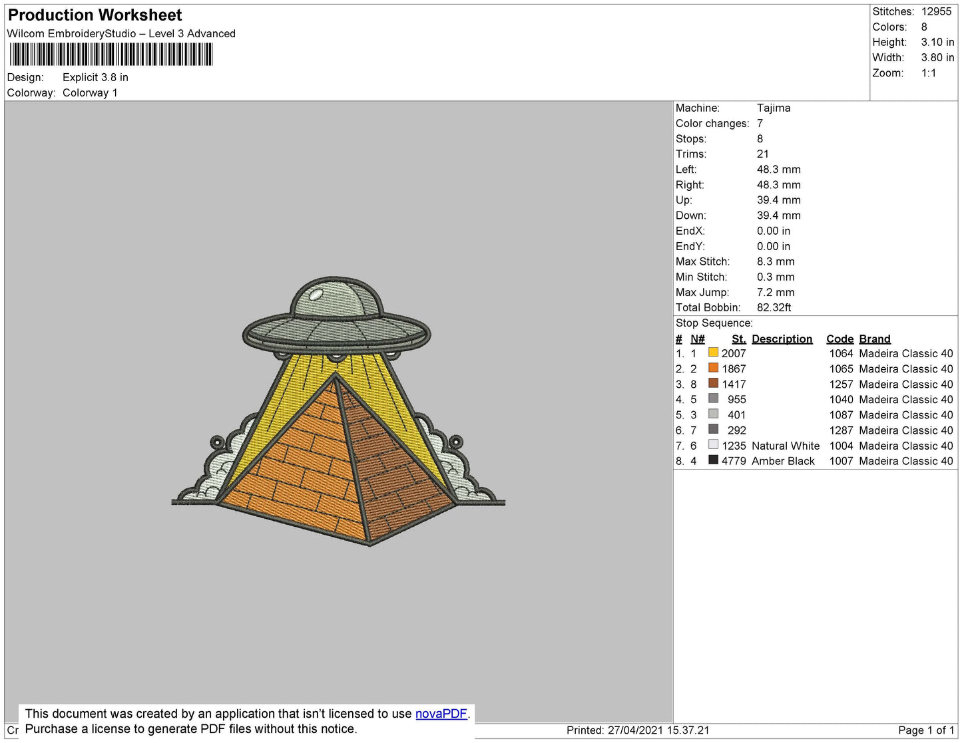Screen dimensions: 962x743
Task: Click the Machine value Tajima
Action: point(774,108)
